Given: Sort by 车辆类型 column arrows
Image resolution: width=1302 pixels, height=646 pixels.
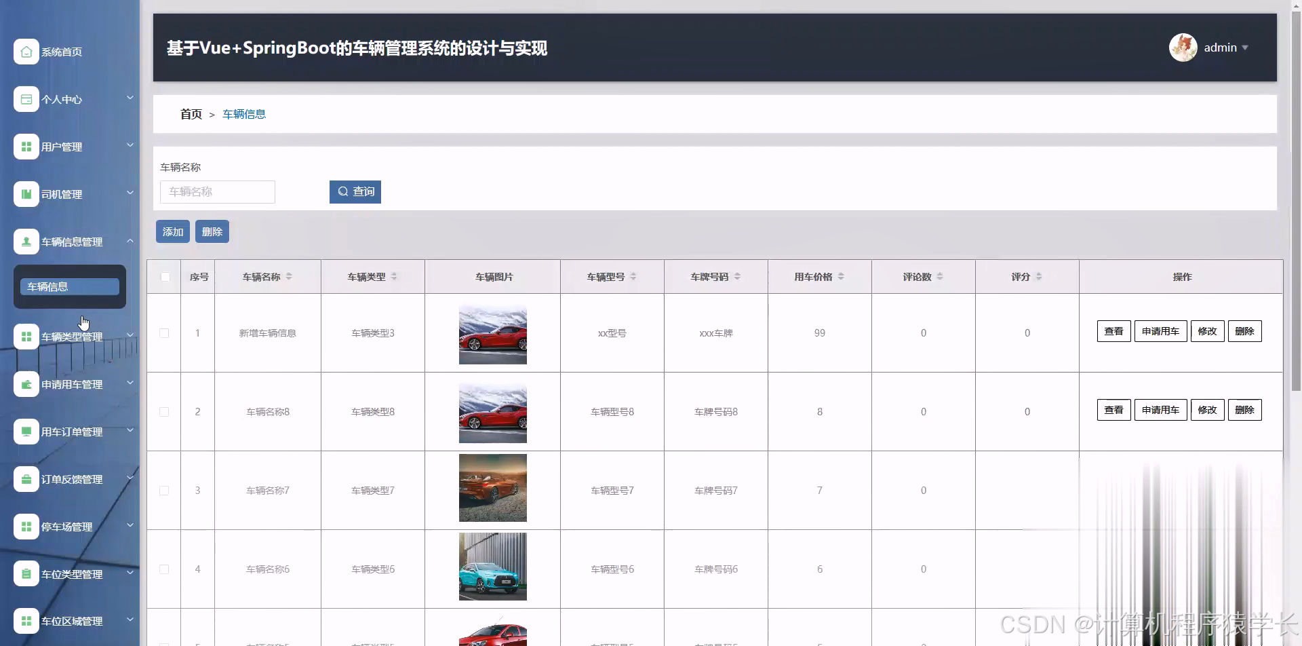Looking at the screenshot, I should coord(394,277).
